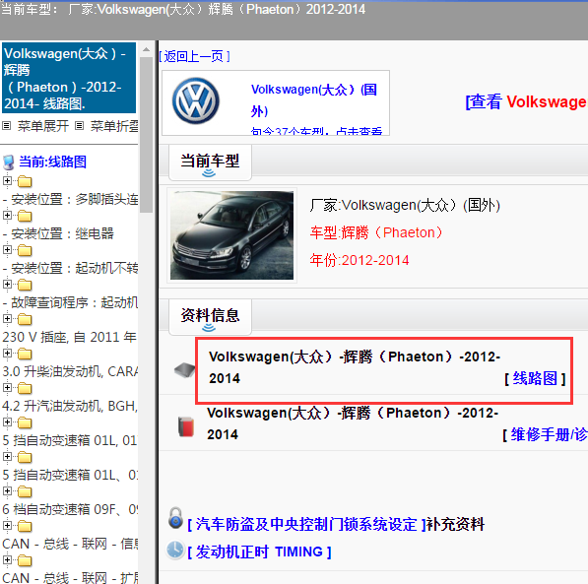Click the 年份:2012-2014 text
This screenshot has height=584, width=588.
click(359, 260)
